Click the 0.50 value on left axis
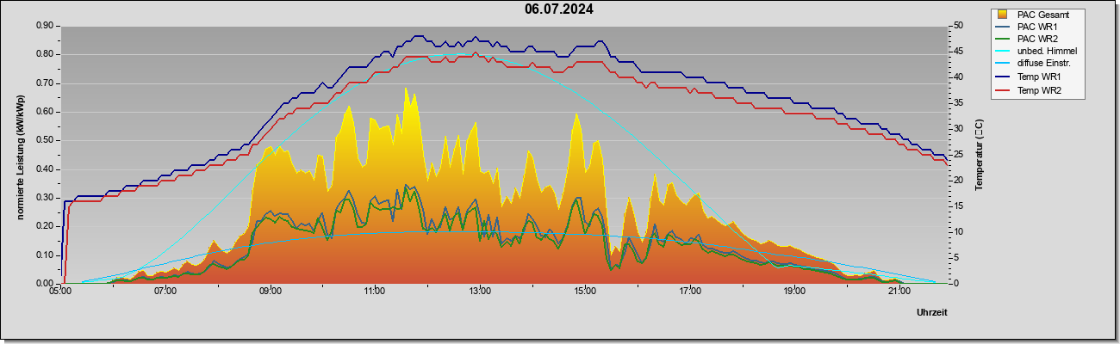The height and width of the screenshot is (344, 1120). 46,140
